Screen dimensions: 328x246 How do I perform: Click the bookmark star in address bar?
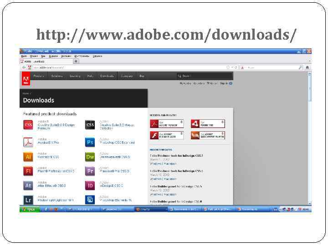(228, 67)
